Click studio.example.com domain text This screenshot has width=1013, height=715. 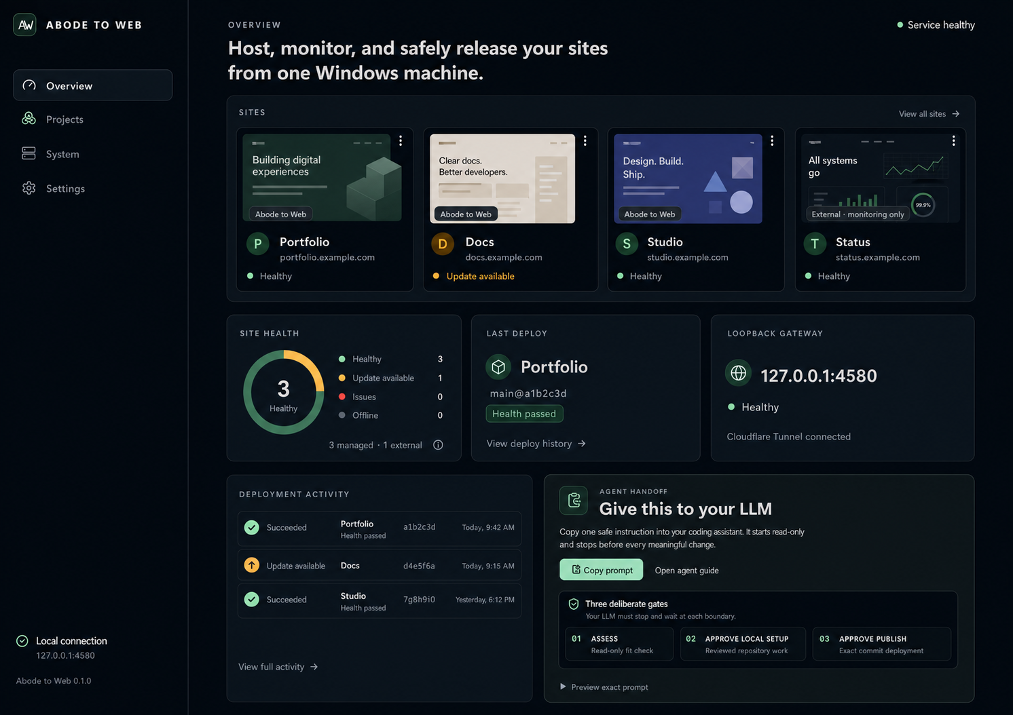(x=688, y=258)
